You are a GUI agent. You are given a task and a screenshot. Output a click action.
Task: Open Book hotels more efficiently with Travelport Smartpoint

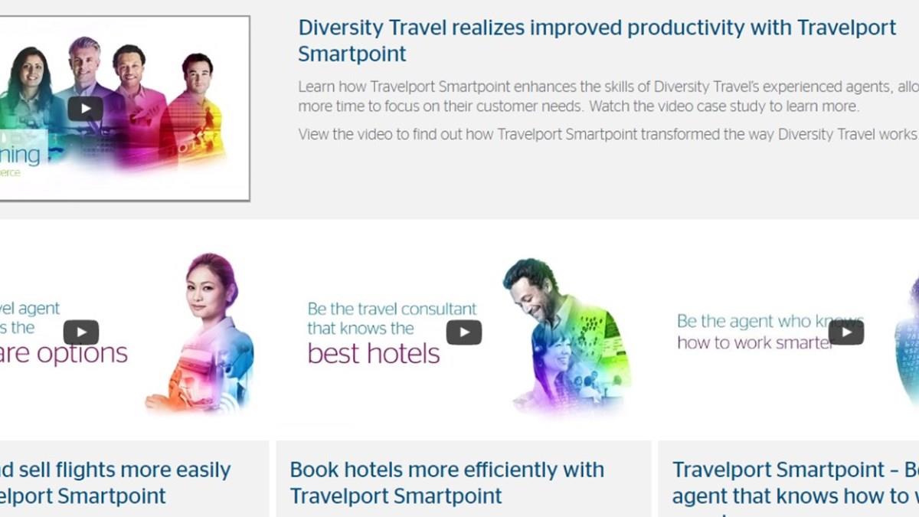pos(447,483)
